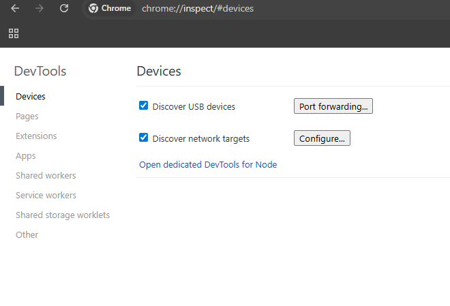Click the browser forward arrow
Screen dimensions: 450x306
point(40,8)
